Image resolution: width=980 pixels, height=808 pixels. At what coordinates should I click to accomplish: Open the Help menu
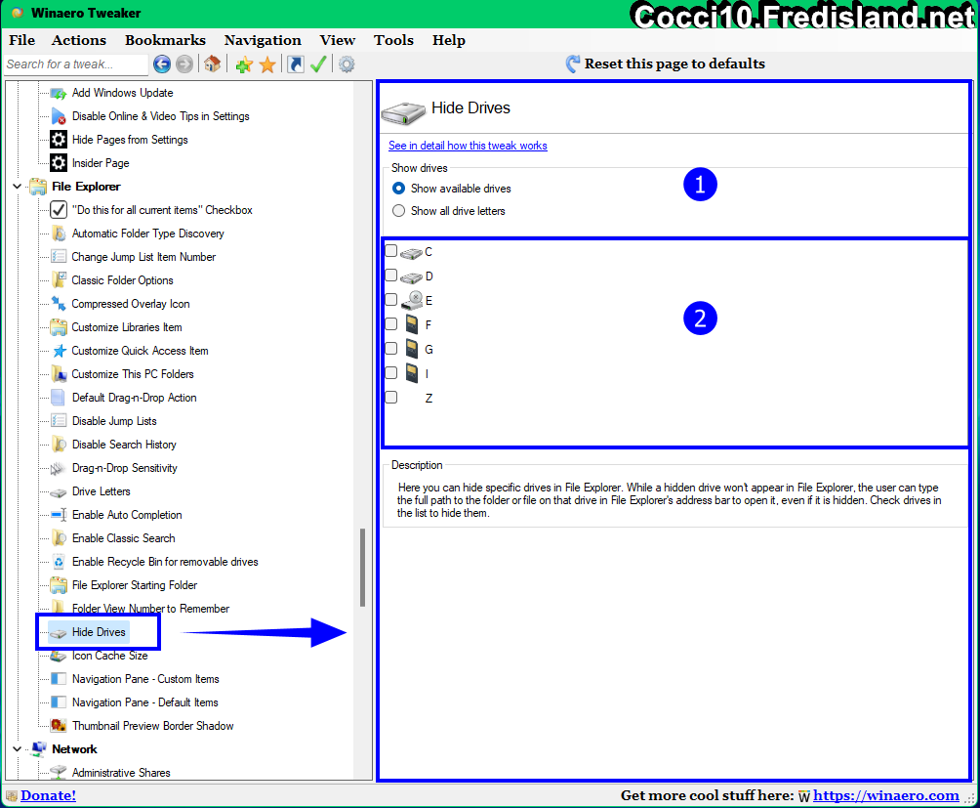449,40
